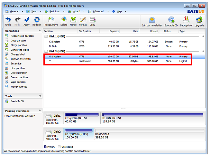Open Join our newsletter

(152, 22)
